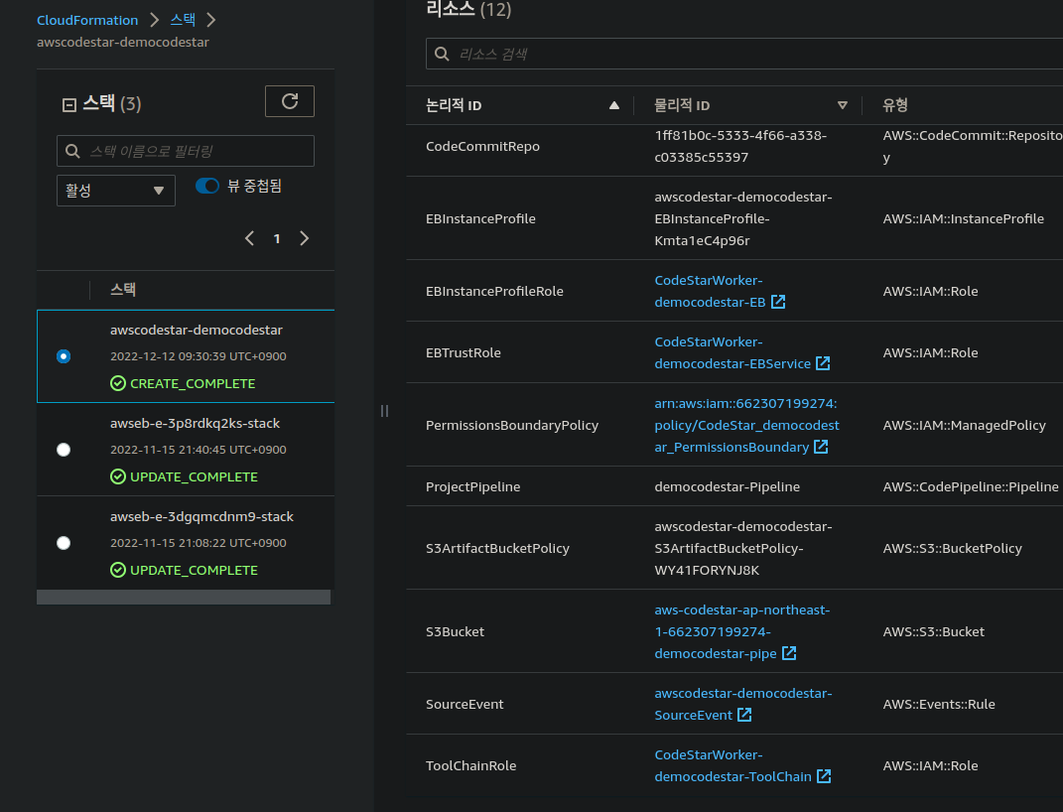Click green check icon of CREATE_COMPLETE status
The height and width of the screenshot is (812, 1063).
pos(118,383)
